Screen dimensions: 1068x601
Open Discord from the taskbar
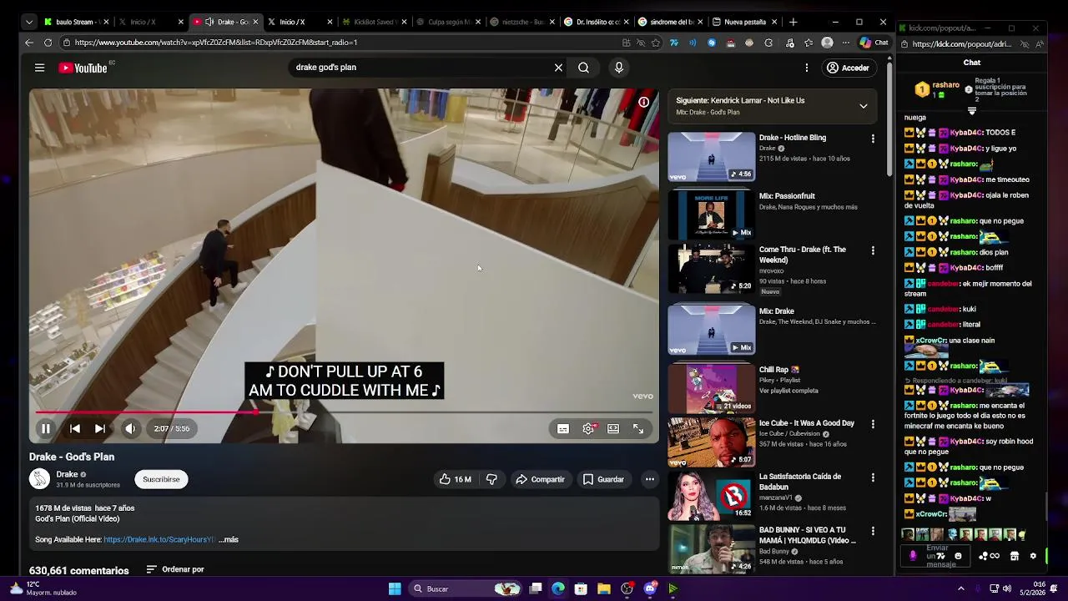click(650, 588)
